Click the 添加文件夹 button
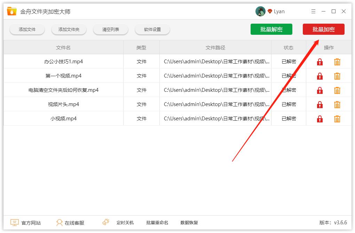This screenshot has height=233, width=355. (69, 29)
